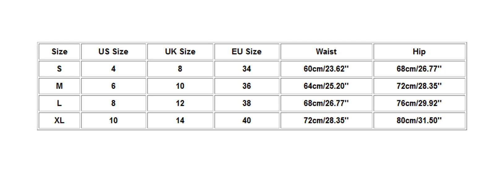Click EU size 34 cell

(247, 69)
